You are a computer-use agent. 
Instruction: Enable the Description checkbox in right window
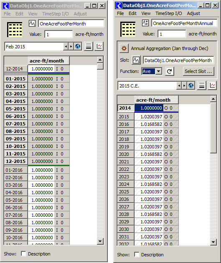coord(137,255)
